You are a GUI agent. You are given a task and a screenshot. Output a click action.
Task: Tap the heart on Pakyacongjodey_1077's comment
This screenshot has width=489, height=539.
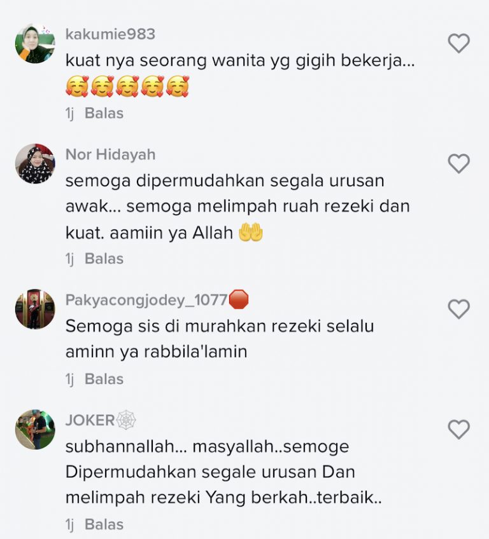click(x=458, y=309)
